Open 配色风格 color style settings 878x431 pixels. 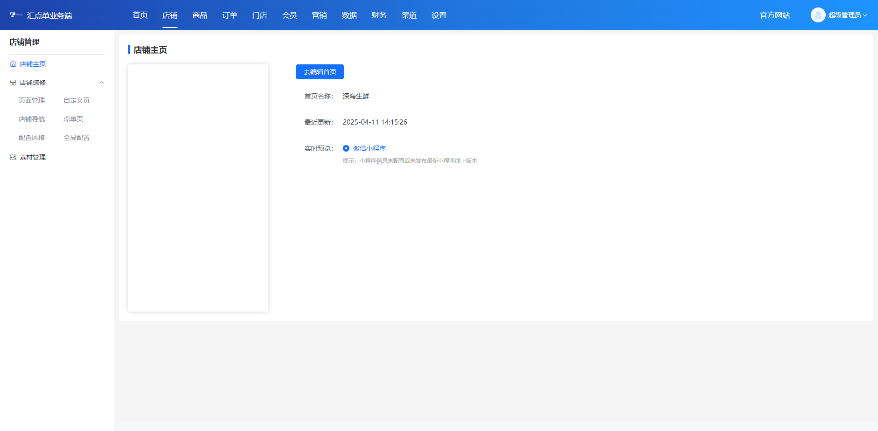pos(32,138)
